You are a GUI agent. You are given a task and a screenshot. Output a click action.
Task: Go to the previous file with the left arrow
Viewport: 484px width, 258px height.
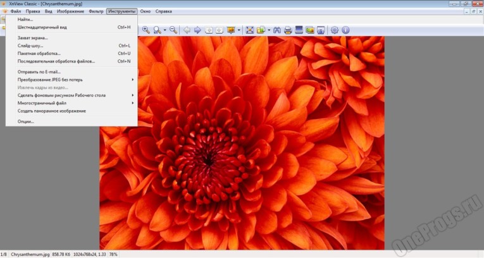[187, 30]
